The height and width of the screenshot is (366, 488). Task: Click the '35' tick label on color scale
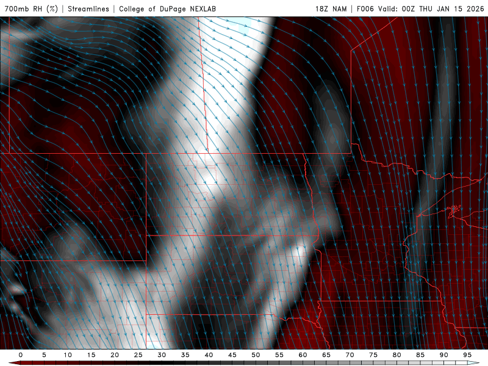(185, 355)
